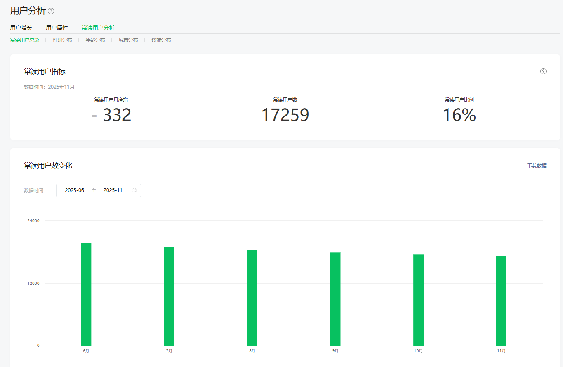Click the 11月 green bar in chart
The image size is (563, 367).
tap(501, 301)
